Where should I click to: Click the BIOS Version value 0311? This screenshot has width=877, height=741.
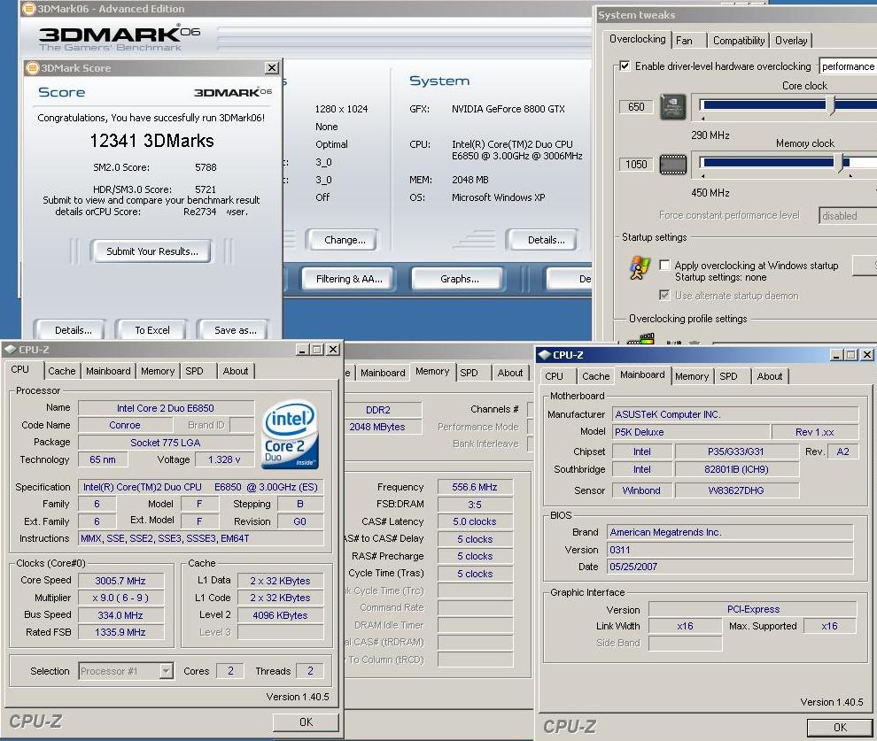tap(729, 550)
